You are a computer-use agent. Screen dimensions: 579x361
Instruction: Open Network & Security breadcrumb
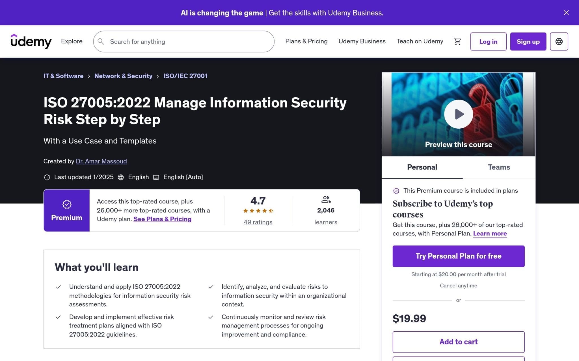123,76
